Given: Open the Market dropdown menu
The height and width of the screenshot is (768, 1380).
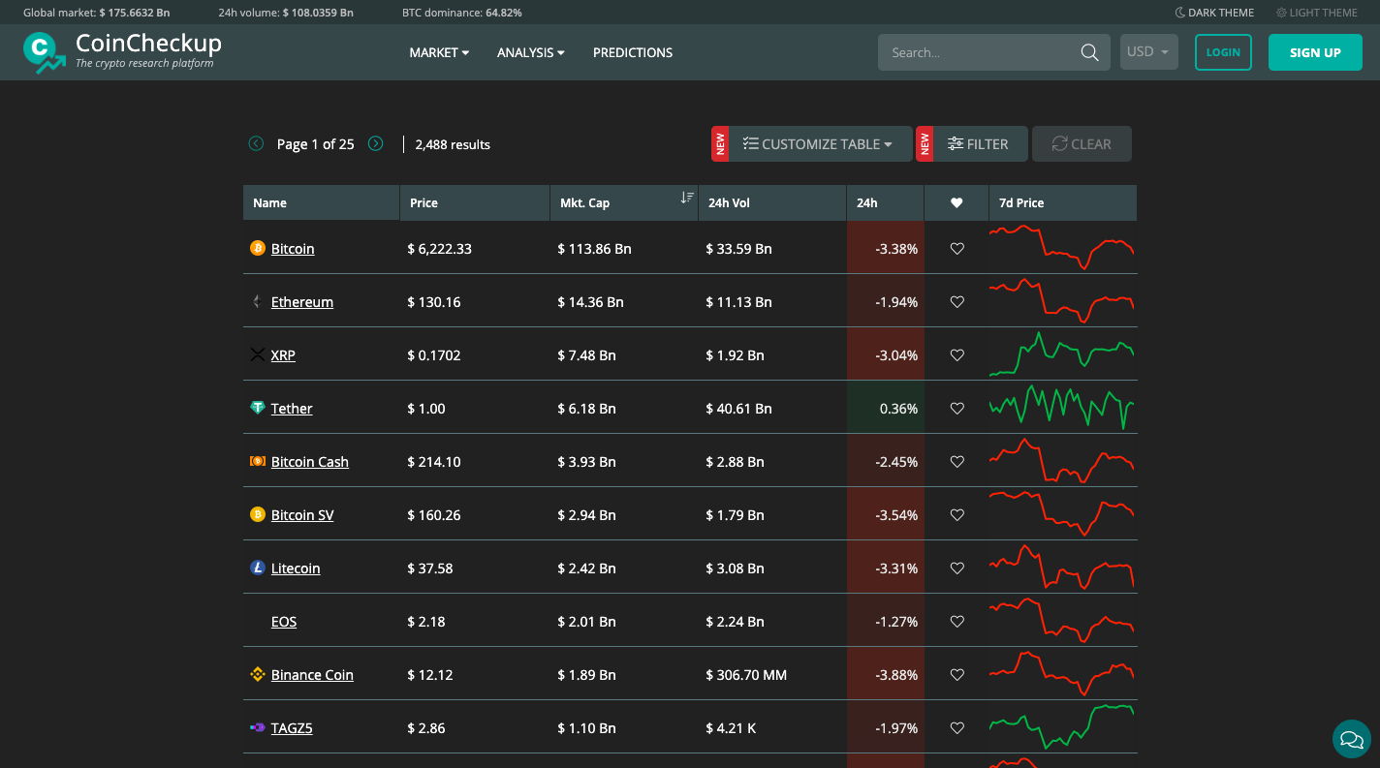Looking at the screenshot, I should (439, 52).
